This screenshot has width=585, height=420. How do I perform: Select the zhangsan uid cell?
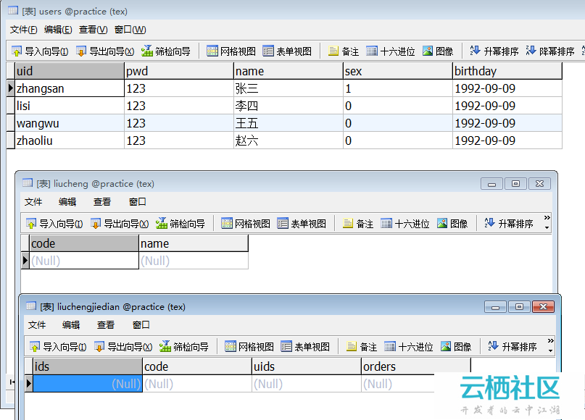[x=70, y=88]
